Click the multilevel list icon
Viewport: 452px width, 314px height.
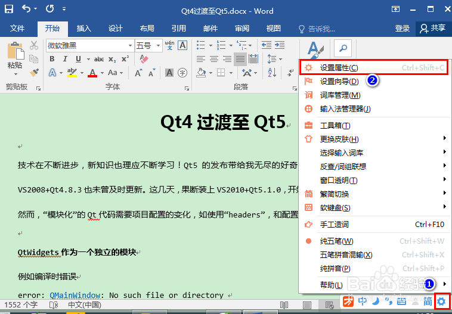coord(242,45)
